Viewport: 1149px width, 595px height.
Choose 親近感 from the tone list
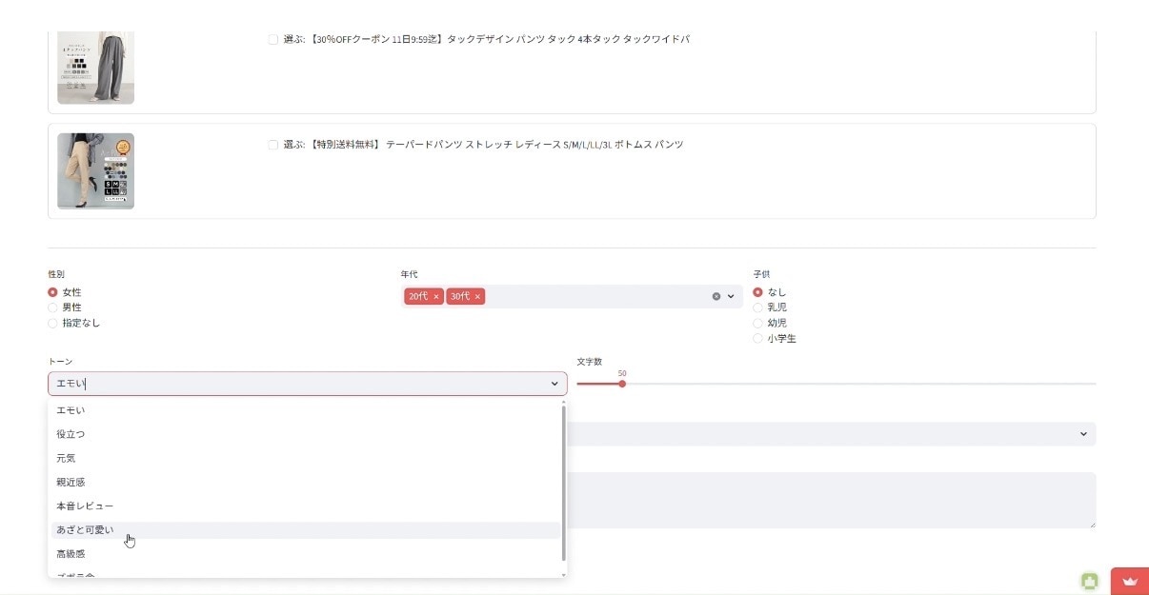[x=305, y=482]
